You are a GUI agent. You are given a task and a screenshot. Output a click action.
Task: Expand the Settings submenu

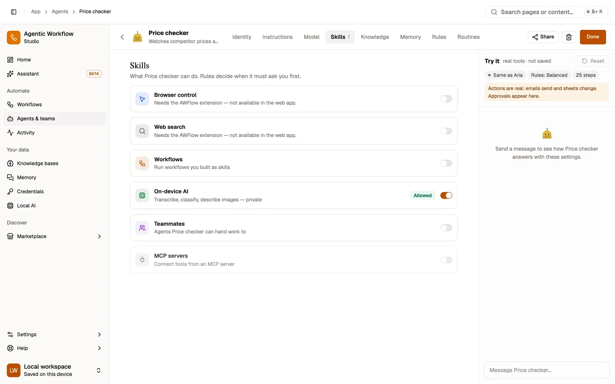tap(99, 334)
